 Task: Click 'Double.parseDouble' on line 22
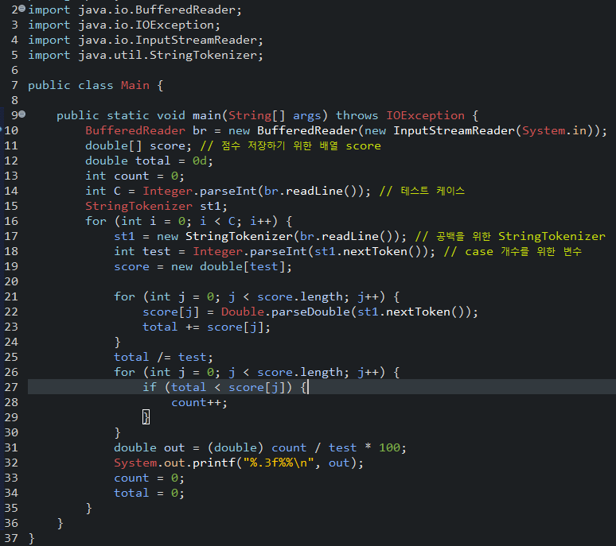[285, 312]
